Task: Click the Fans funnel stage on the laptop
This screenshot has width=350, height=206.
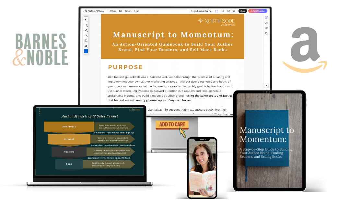Action: click(69, 164)
